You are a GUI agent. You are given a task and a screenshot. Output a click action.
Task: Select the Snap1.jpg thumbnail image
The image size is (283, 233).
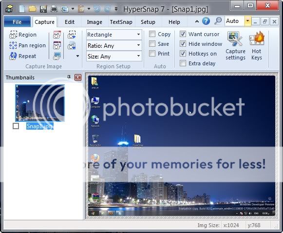tap(40, 103)
